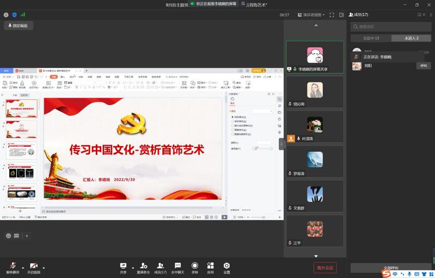Select 江平's participant tile
The height and width of the screenshot is (278, 435).
(315, 231)
